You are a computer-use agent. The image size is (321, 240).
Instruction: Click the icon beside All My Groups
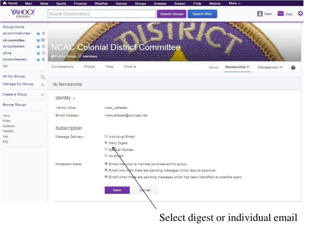(x=43, y=77)
